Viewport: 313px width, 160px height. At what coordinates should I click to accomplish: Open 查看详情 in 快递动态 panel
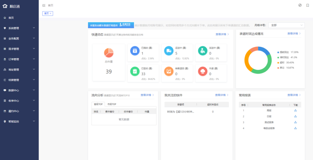click(x=222, y=34)
